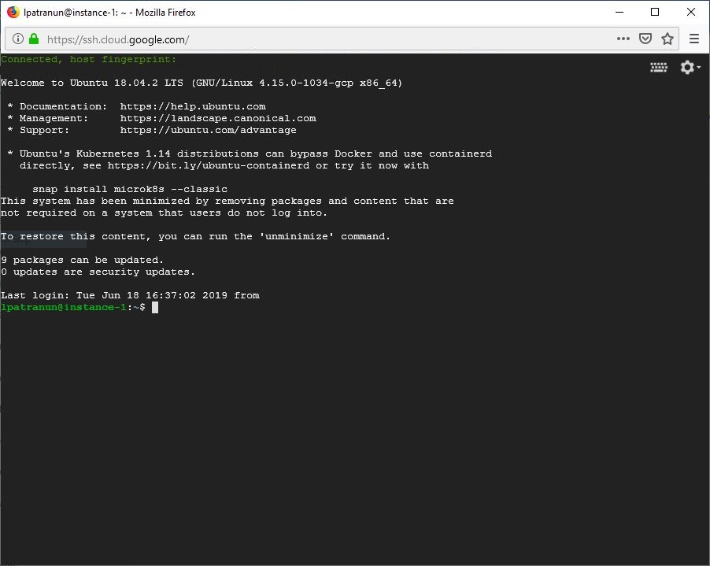Screen dimensions: 710x566
Task: Click the Firefox logo in title bar
Action: tap(13, 13)
